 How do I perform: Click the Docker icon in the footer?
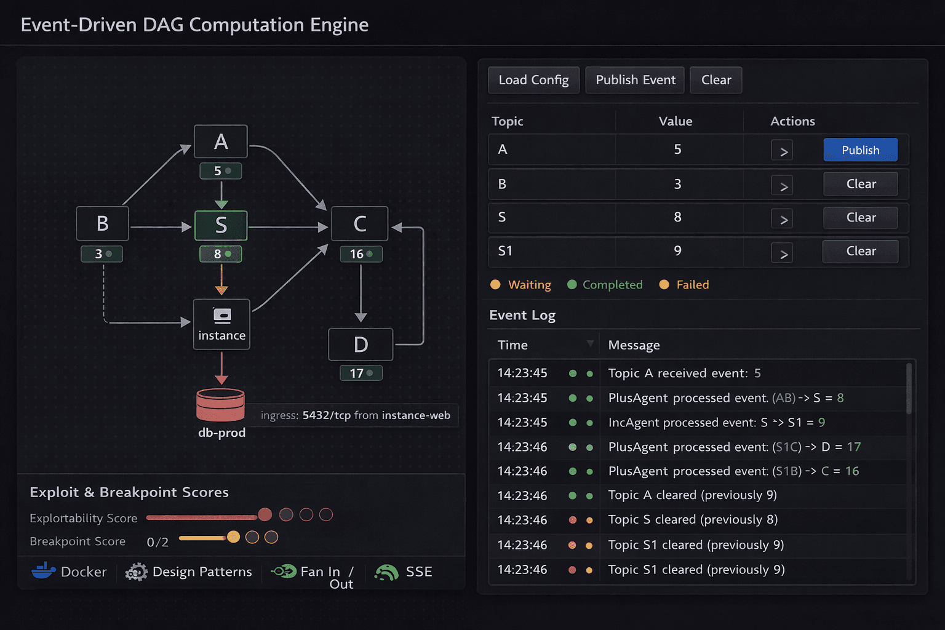(x=43, y=572)
